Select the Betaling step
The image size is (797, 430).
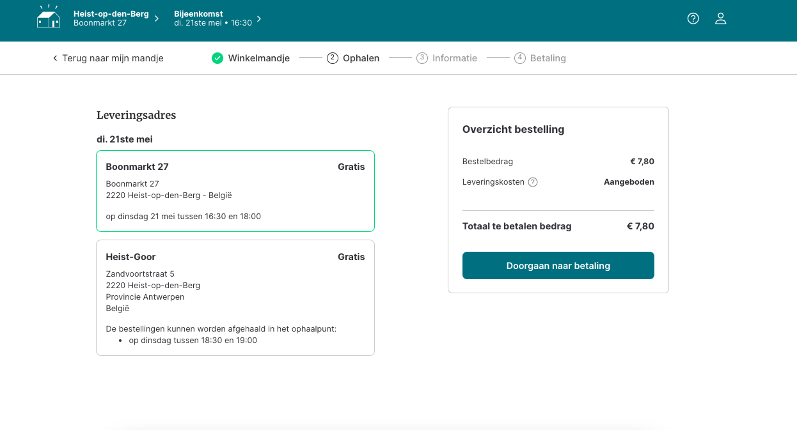click(540, 58)
